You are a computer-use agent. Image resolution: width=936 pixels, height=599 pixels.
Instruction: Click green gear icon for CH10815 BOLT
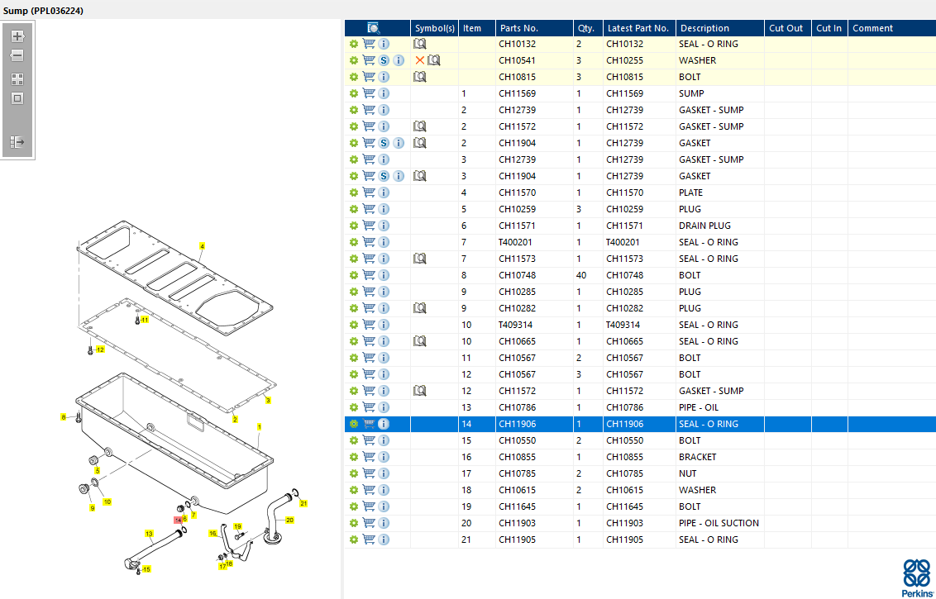point(354,77)
